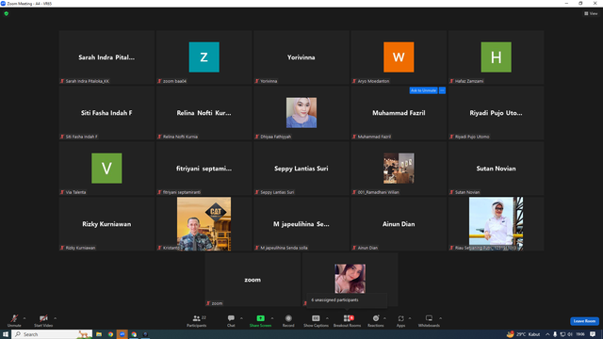Screen dimensions: 603x339
Task: Click the system tray microphone icon
Action: tap(555, 334)
